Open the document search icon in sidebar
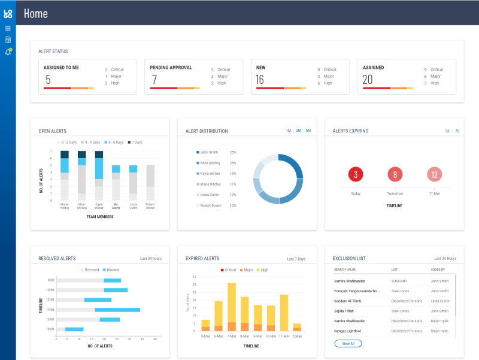The image size is (479, 360). tap(8, 40)
